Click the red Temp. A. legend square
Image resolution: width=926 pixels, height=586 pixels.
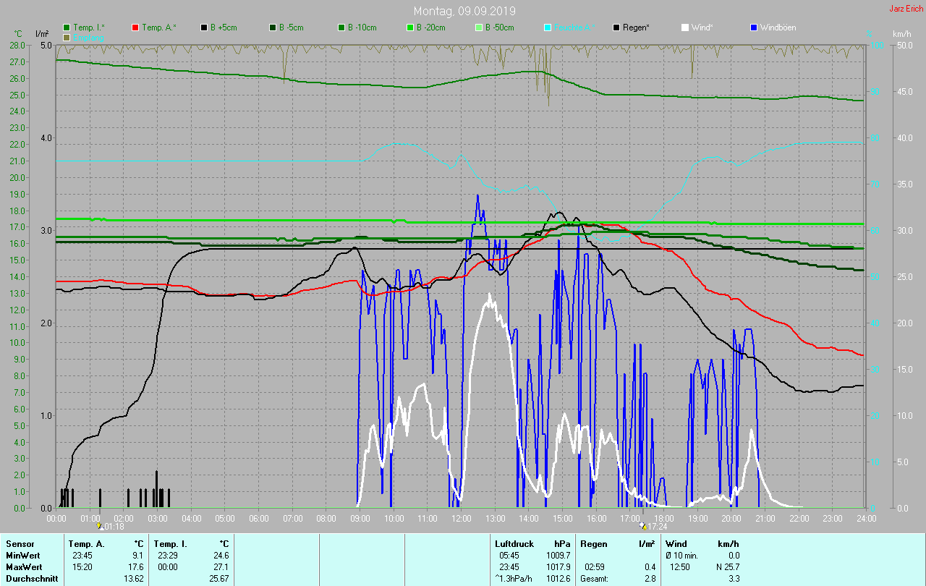tap(135, 27)
